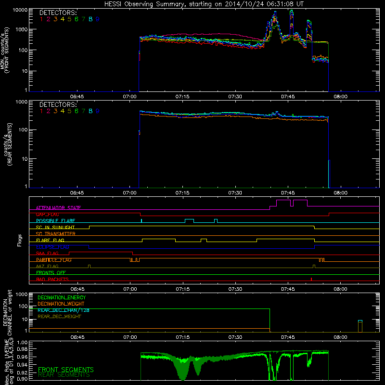
Task: Click the blue ECLIPSE_FLAG label
Action: point(52,247)
